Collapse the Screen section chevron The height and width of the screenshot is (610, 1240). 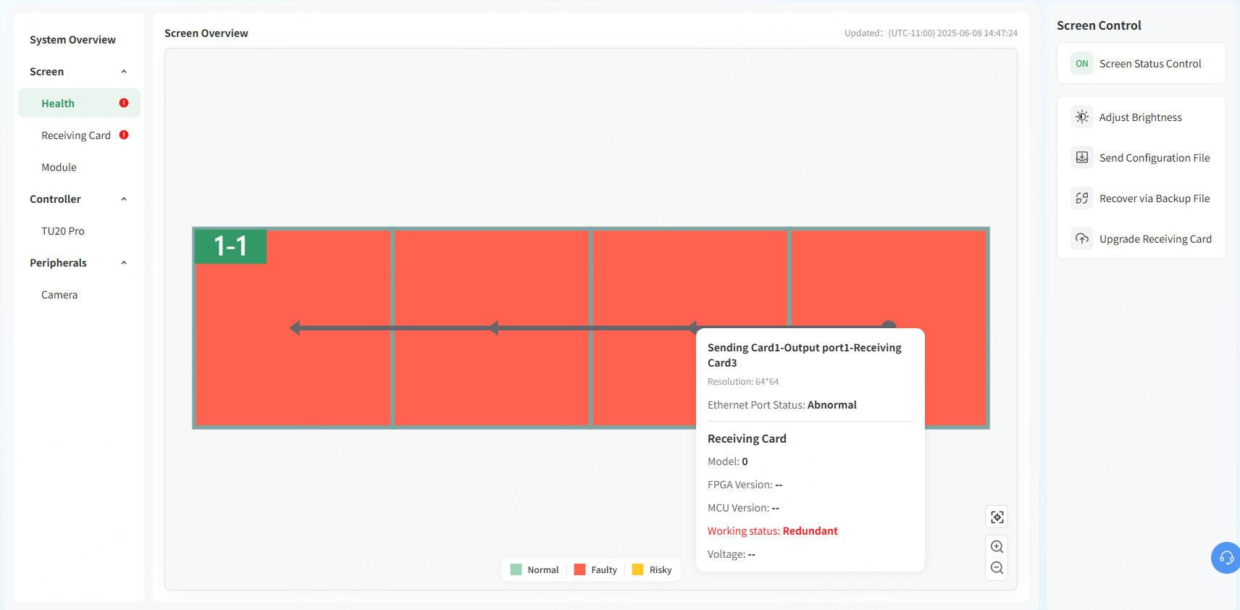[x=124, y=71]
